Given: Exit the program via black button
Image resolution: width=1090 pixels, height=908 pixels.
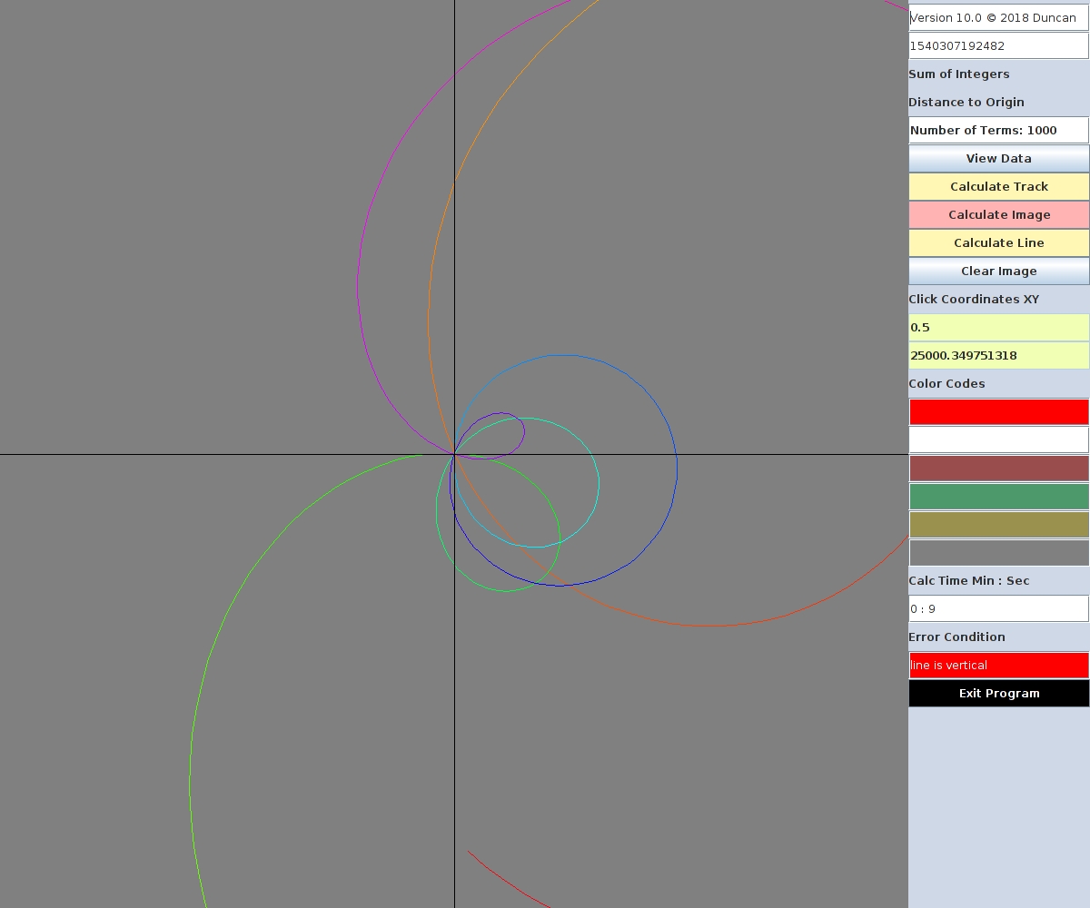Looking at the screenshot, I should coord(998,693).
